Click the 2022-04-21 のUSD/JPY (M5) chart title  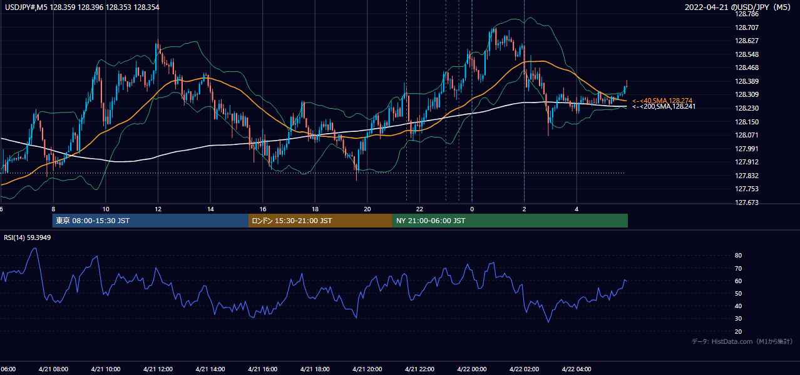(739, 7)
